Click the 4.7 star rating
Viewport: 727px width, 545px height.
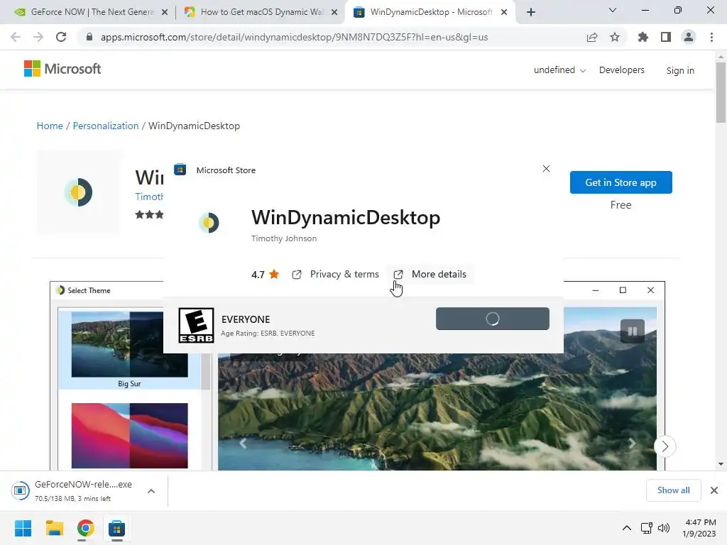[x=266, y=275]
